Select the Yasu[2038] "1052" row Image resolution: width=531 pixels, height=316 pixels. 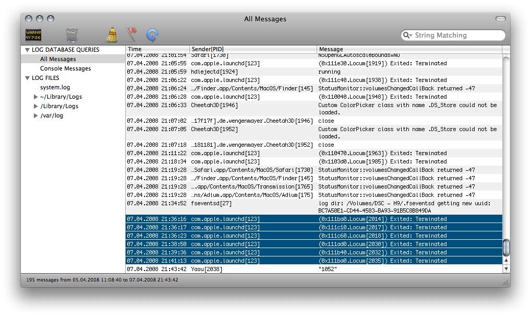(314, 269)
